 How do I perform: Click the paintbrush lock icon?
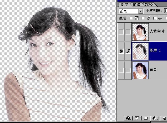pyautogui.click(x=148, y=18)
